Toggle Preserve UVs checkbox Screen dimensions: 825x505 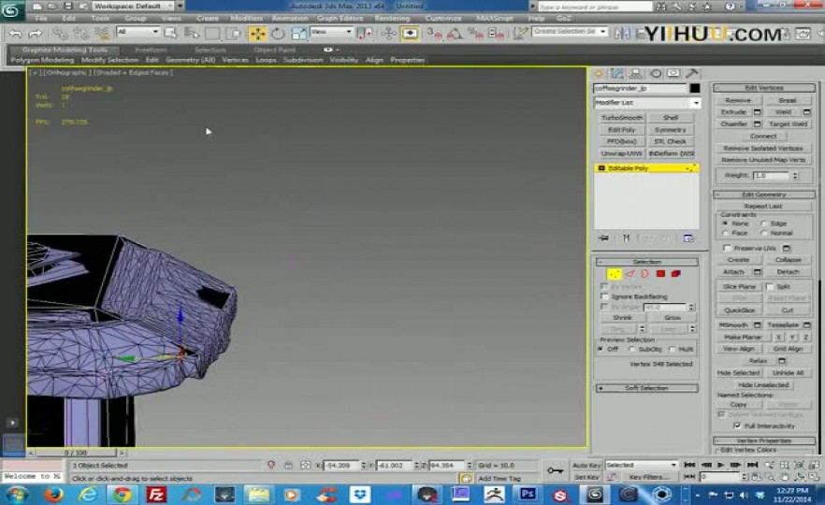pyautogui.click(x=727, y=248)
